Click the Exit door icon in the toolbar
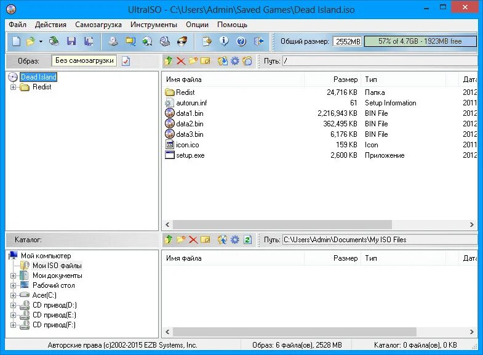Viewport: 483px width, 355px height. 259,41
